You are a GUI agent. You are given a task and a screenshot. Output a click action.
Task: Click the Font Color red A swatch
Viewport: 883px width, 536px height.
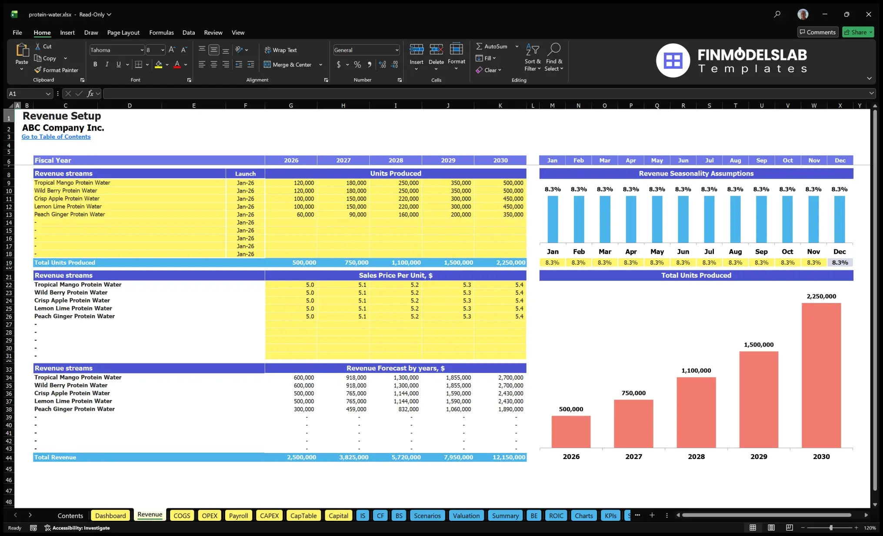(x=177, y=64)
